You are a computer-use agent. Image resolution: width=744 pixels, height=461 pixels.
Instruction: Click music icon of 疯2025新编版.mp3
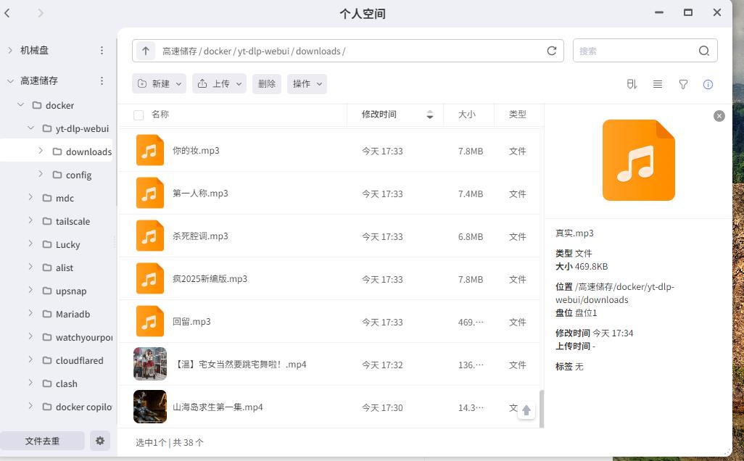click(x=150, y=278)
